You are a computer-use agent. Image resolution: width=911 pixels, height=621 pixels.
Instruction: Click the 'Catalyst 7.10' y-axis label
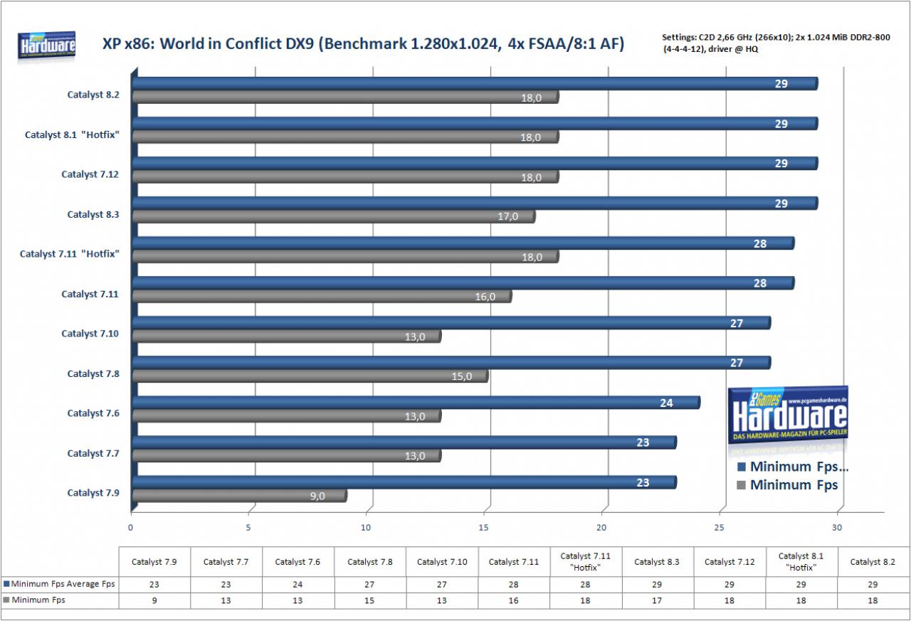tap(90, 334)
